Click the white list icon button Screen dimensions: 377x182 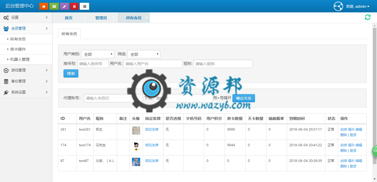pyautogui.click(x=84, y=6)
